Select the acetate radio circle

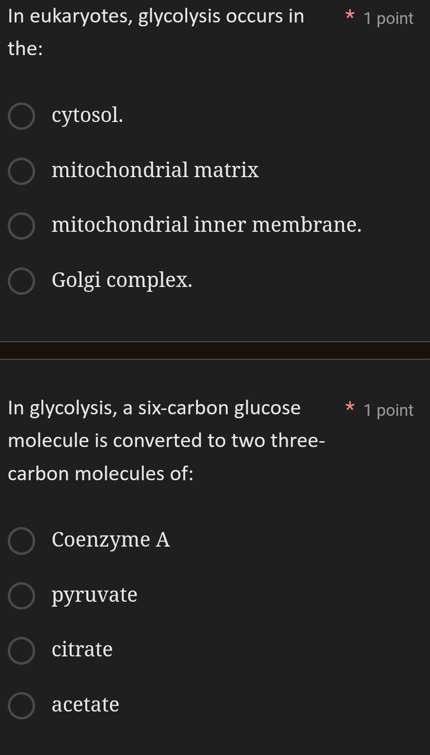click(x=21, y=706)
